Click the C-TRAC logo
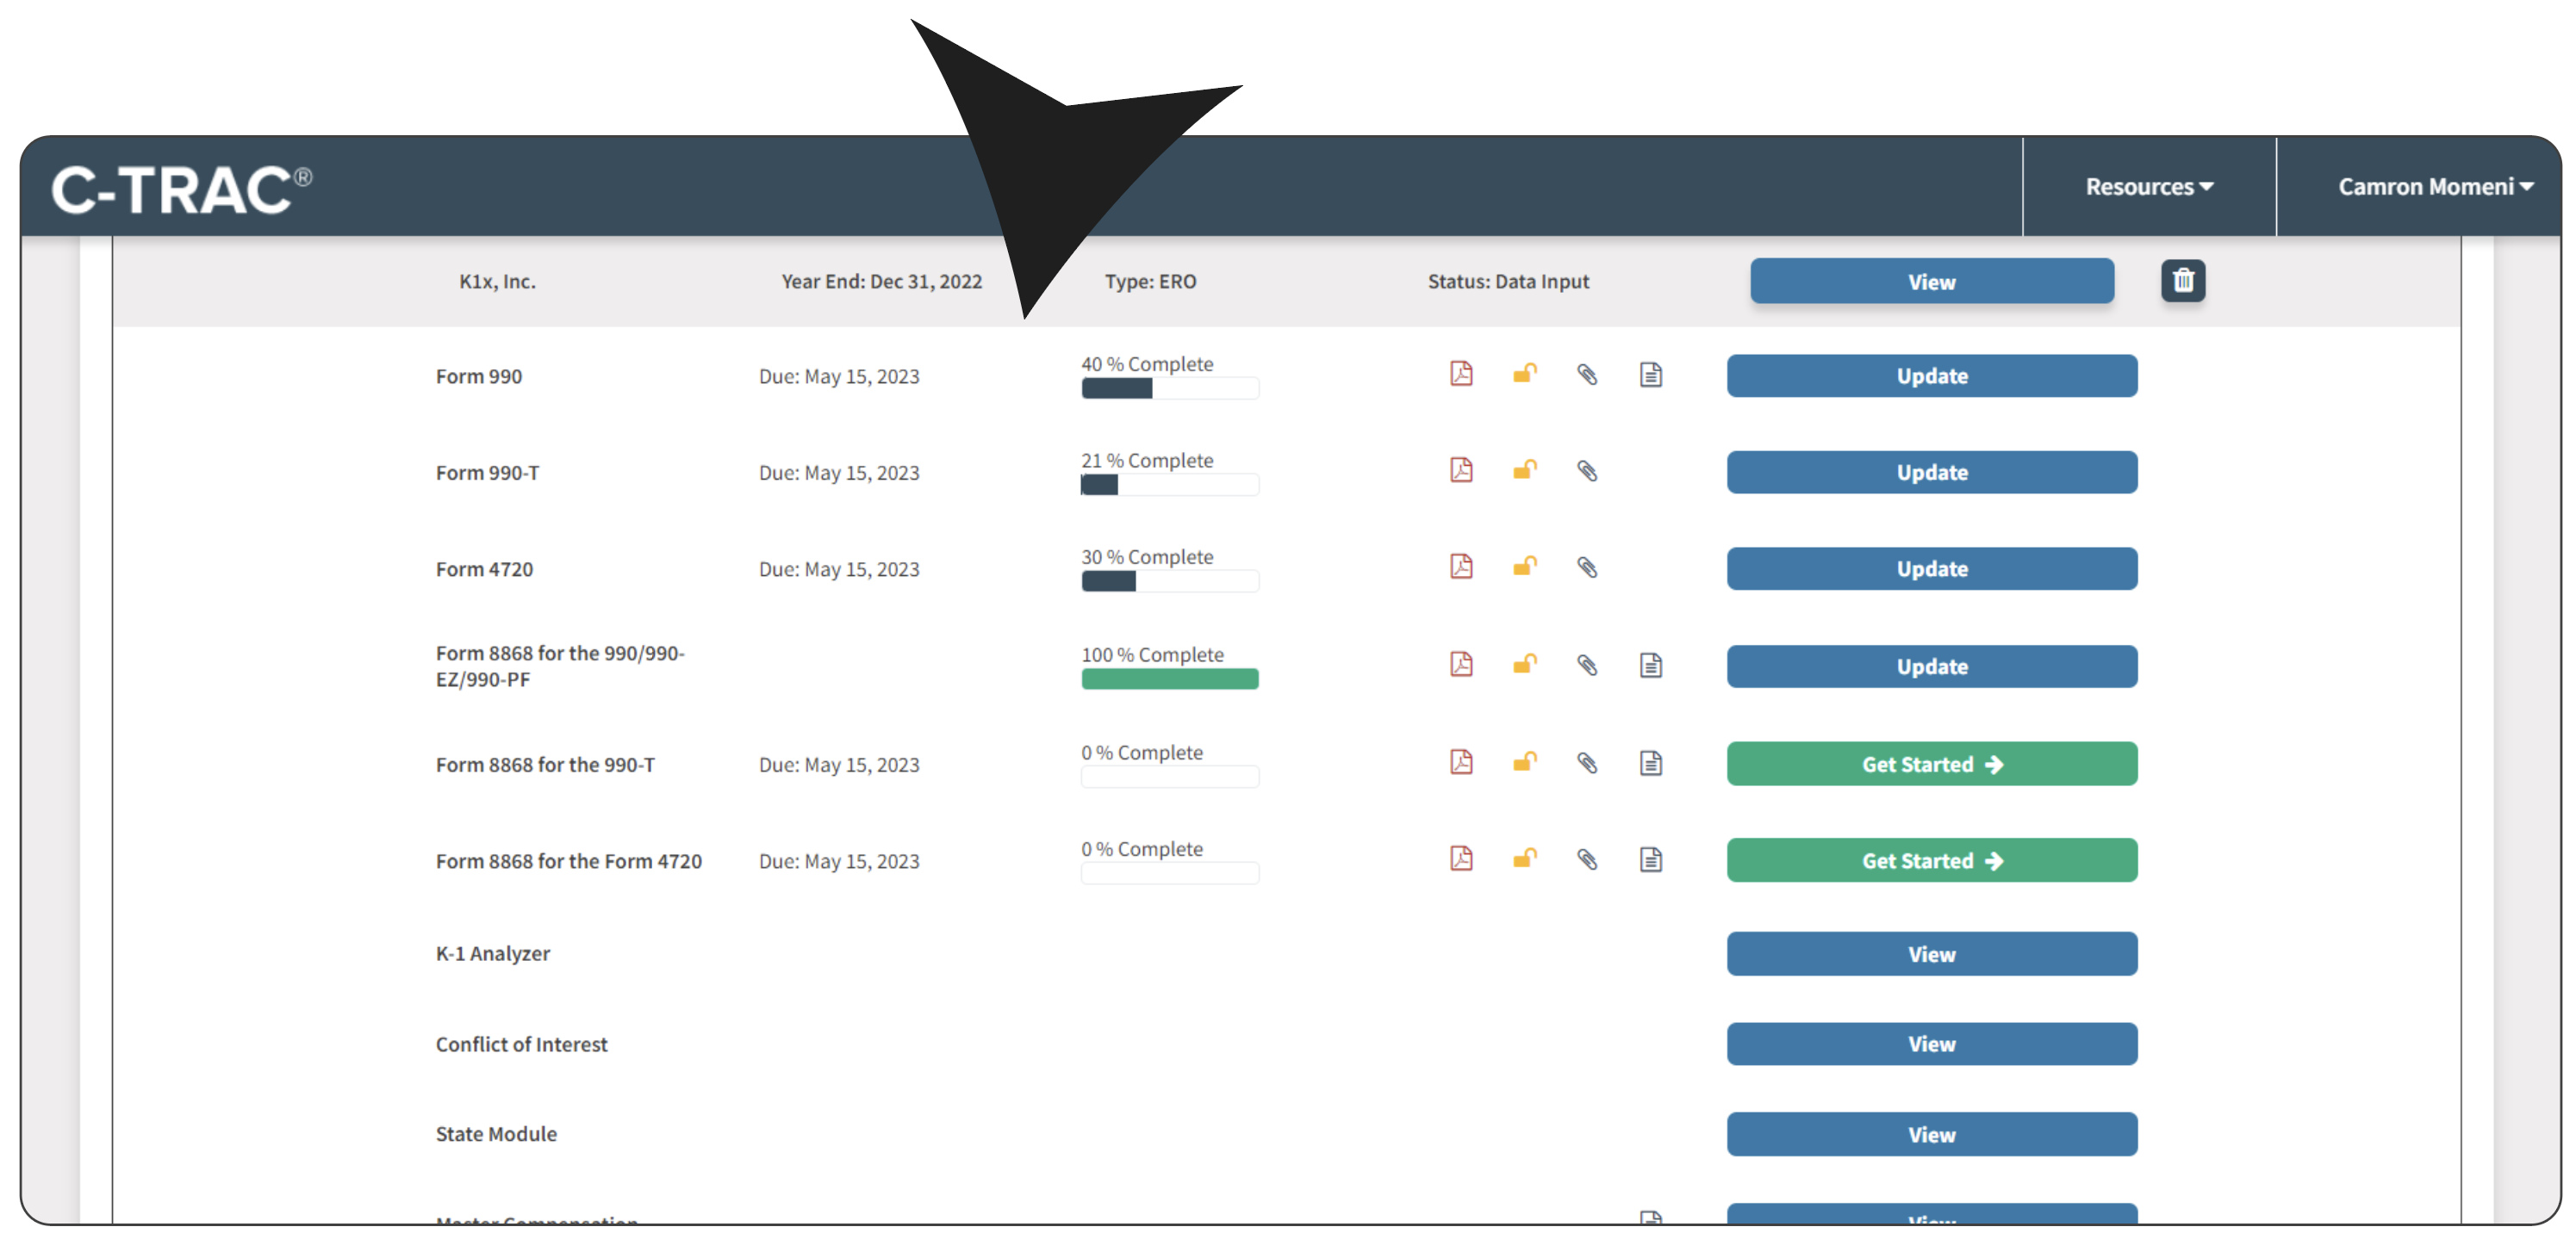 pyautogui.click(x=182, y=189)
